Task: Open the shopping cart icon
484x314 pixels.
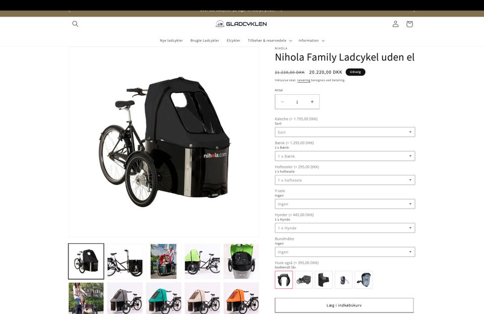Action: click(409, 24)
